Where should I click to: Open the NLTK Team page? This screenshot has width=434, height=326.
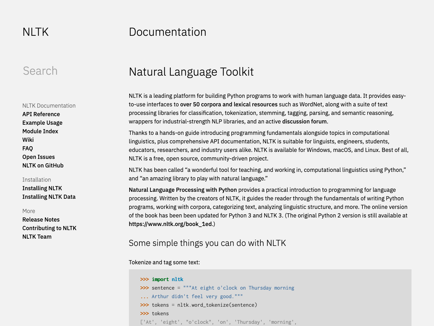click(37, 237)
